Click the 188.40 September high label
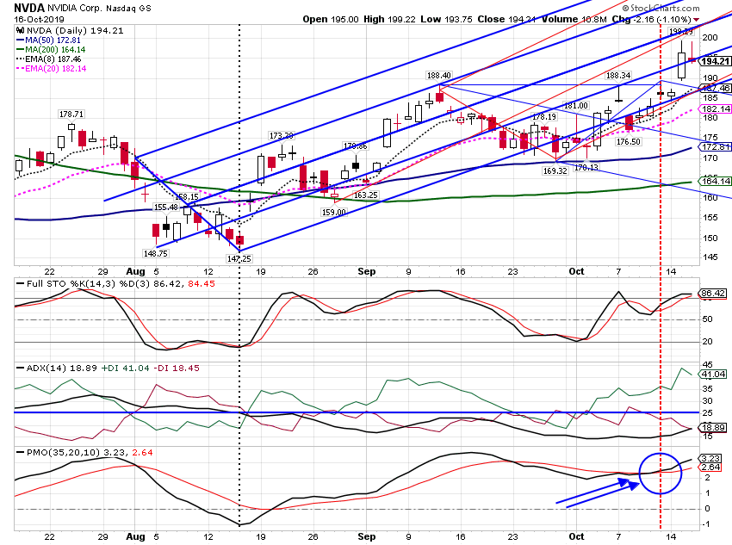The width and height of the screenshot is (732, 545). [439, 76]
